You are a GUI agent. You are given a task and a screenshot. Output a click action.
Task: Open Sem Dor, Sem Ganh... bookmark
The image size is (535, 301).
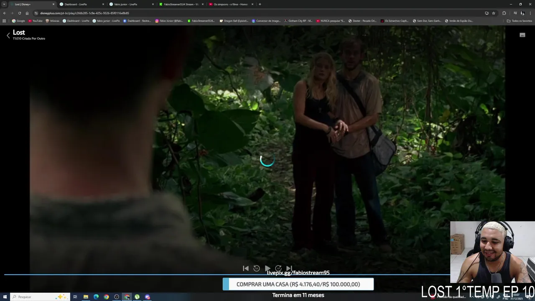(427, 20)
